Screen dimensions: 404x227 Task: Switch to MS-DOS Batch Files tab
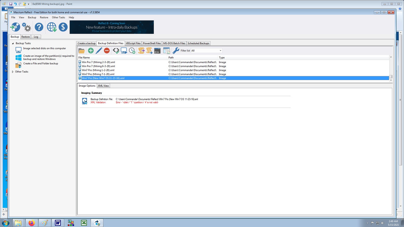click(x=174, y=43)
